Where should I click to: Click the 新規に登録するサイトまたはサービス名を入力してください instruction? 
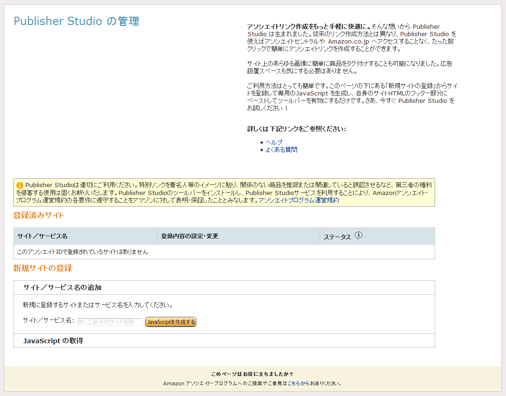coord(98,305)
